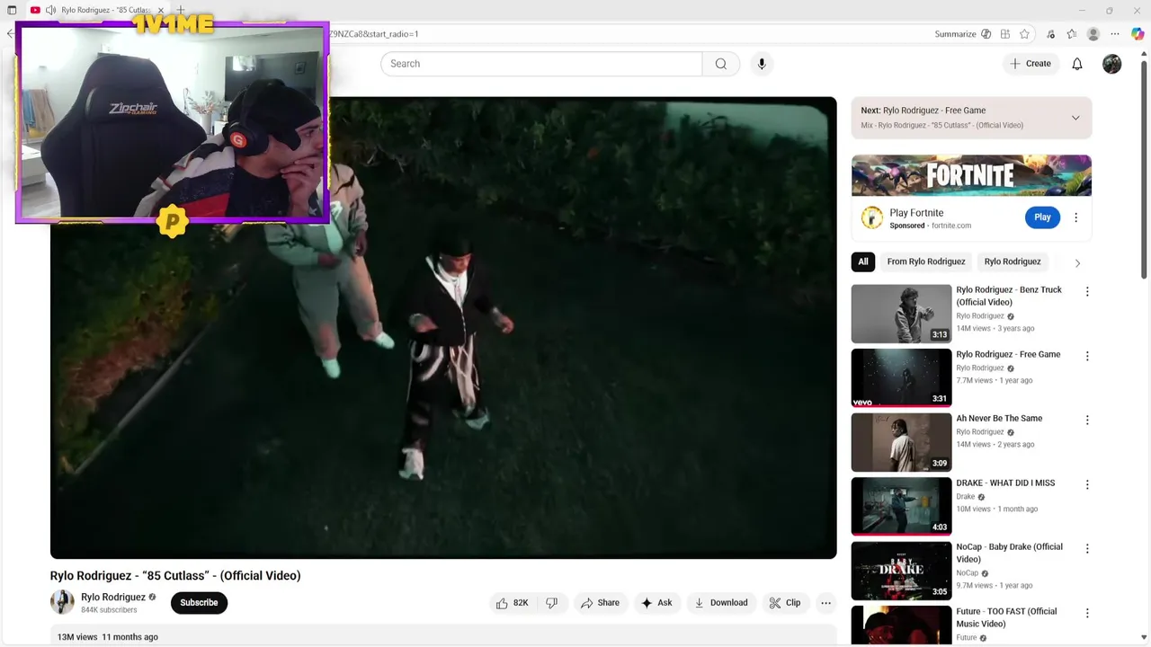Click Play on the Fortnite ad
The image size is (1151, 647).
(x=1042, y=217)
